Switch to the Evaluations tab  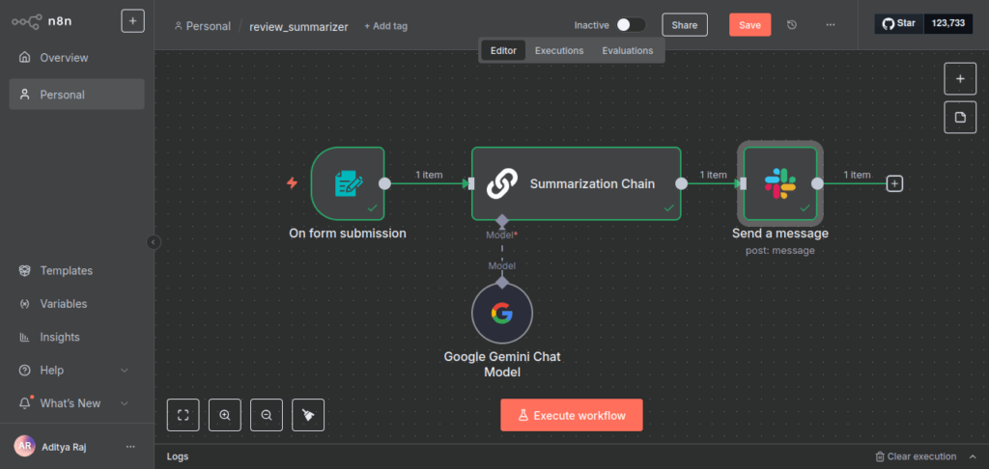click(x=627, y=50)
